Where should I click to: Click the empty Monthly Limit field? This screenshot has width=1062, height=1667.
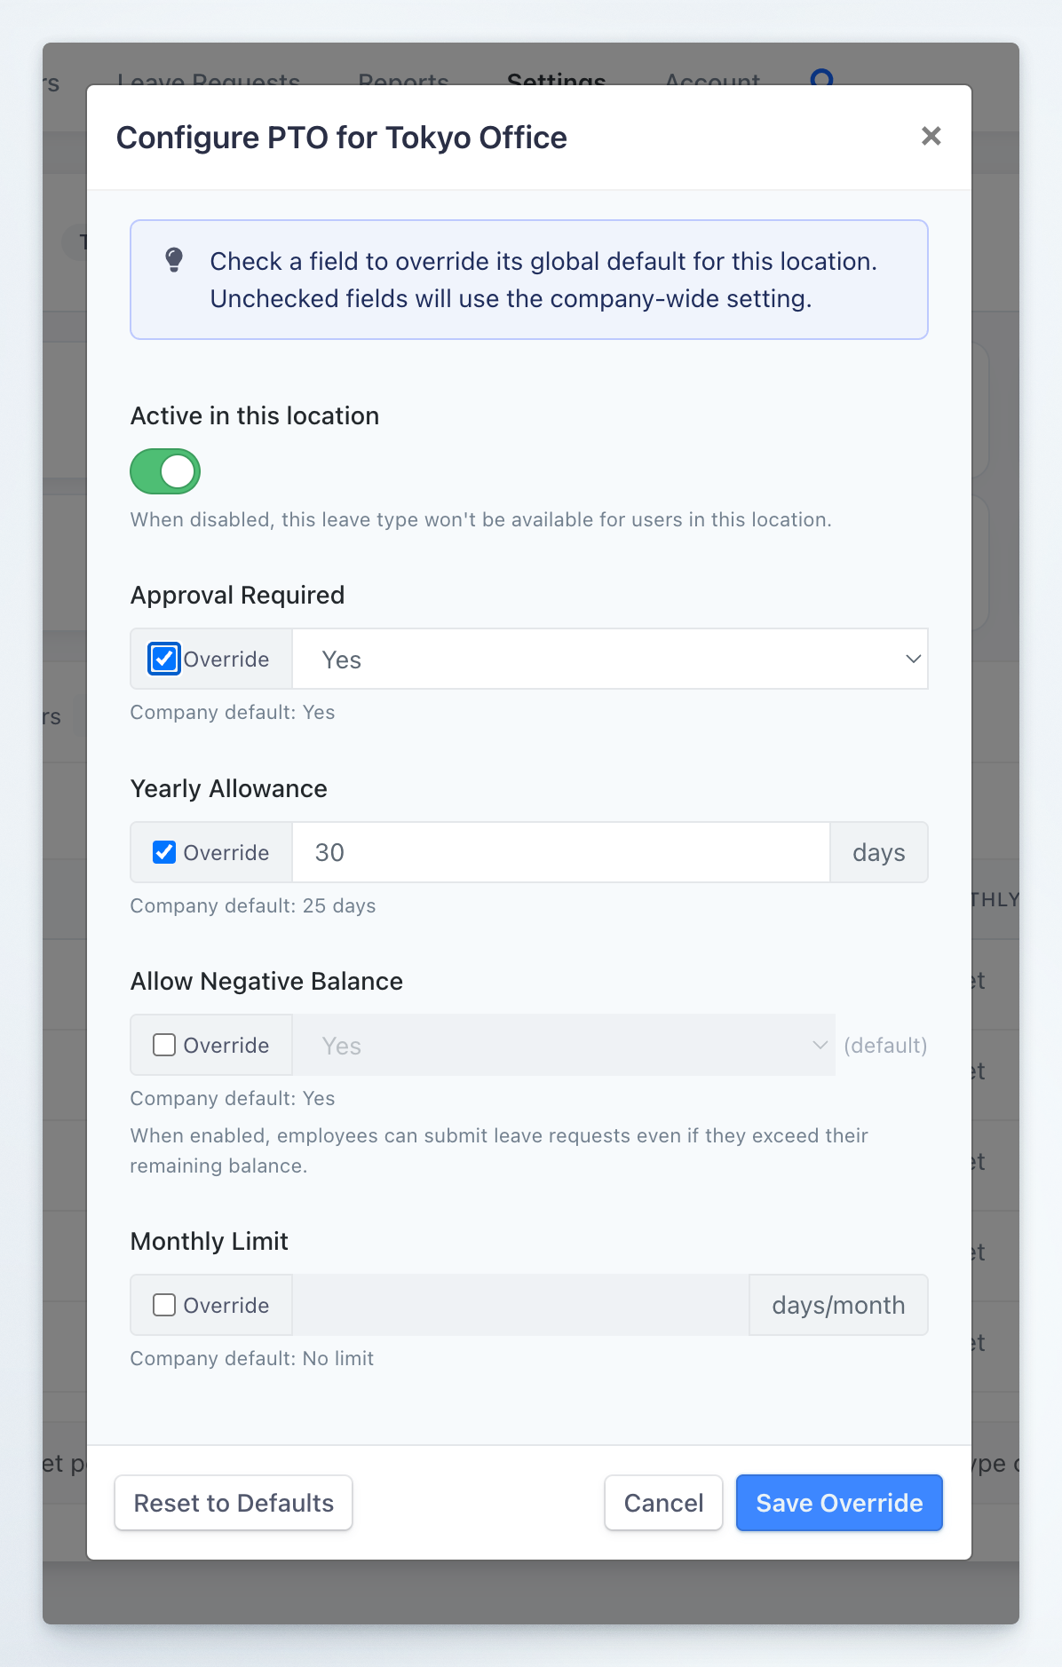pyautogui.click(x=519, y=1305)
